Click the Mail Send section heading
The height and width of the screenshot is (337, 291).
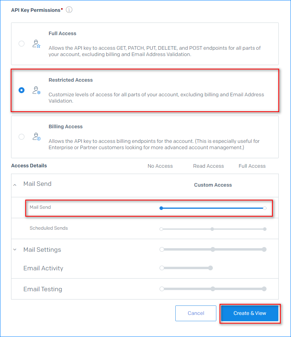pyautogui.click(x=38, y=184)
